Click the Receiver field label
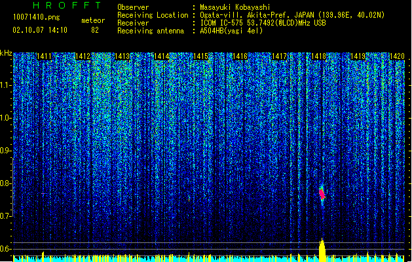412x262 pixels. tap(133, 23)
